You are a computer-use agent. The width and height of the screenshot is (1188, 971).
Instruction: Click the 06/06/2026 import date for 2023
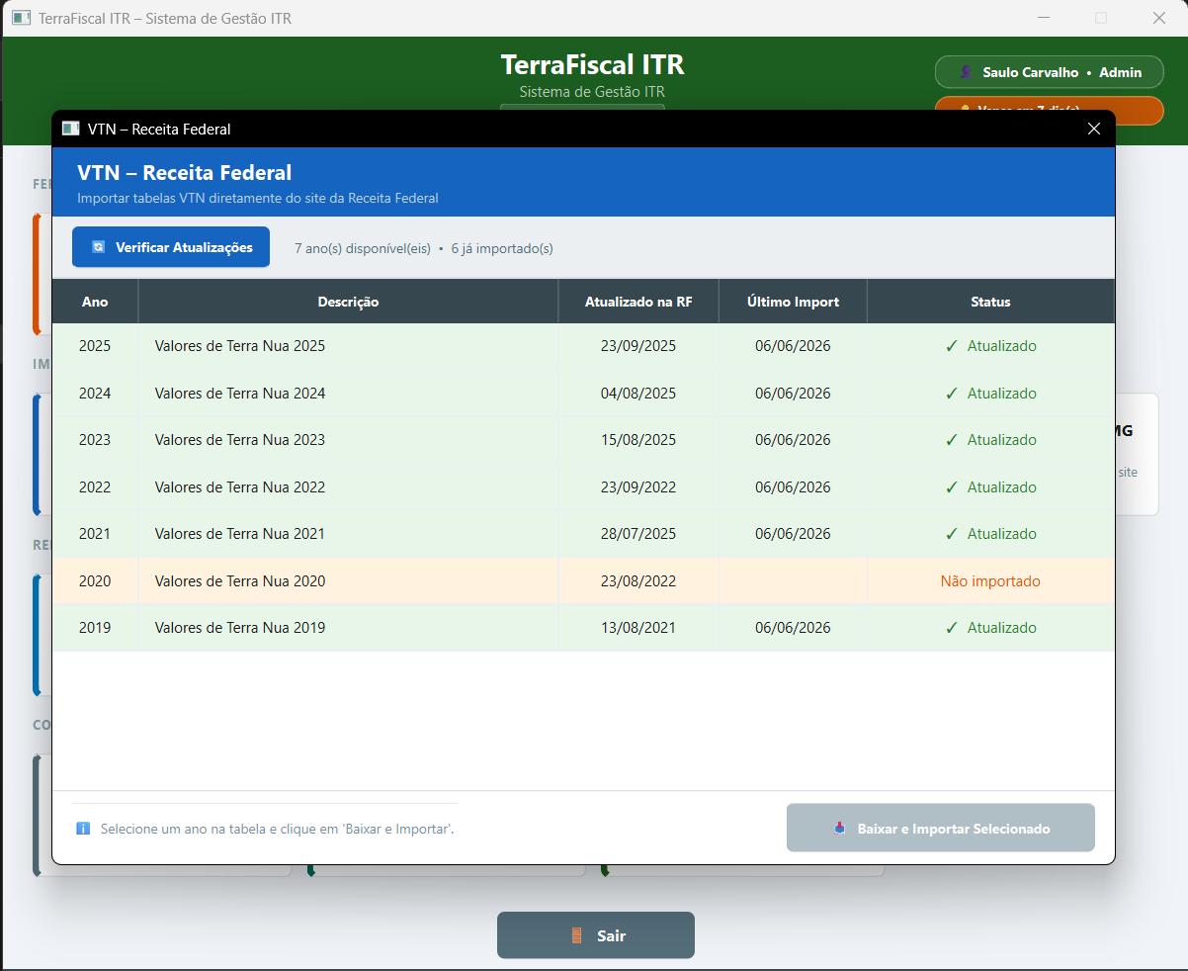click(x=793, y=440)
